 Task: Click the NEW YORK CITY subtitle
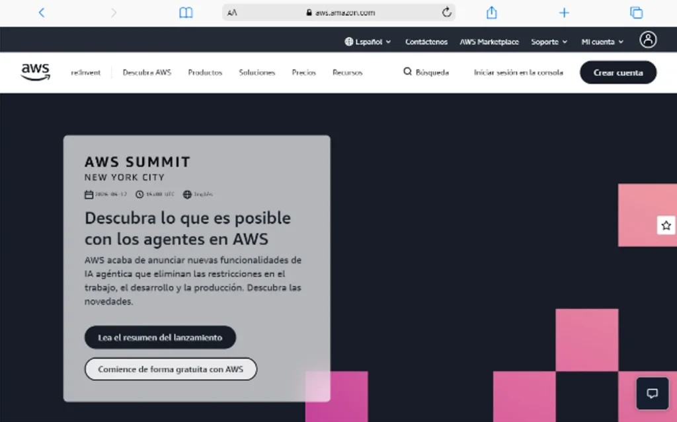tap(124, 178)
